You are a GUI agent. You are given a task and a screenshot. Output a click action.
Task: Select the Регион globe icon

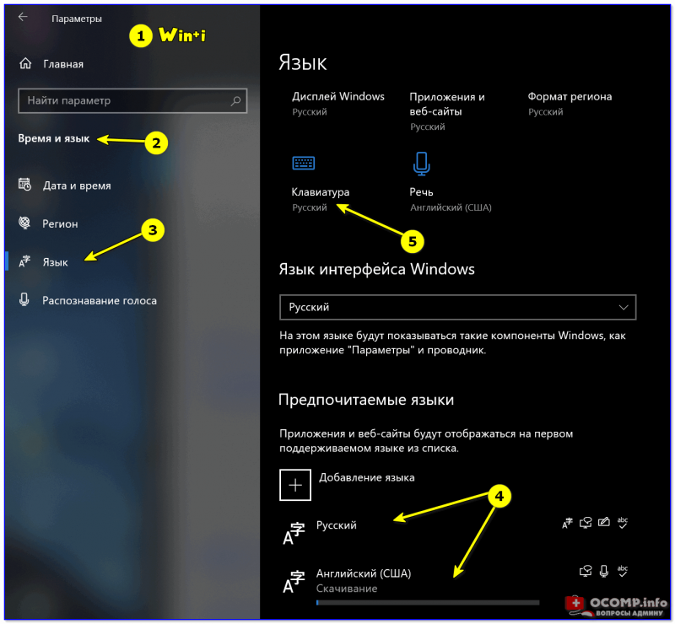click(x=24, y=223)
